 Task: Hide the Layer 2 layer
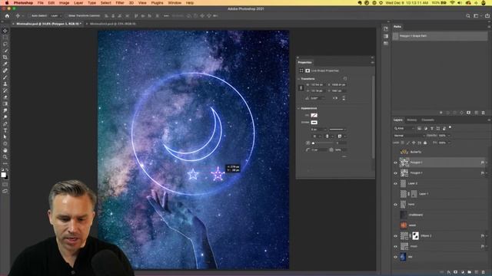395,184
